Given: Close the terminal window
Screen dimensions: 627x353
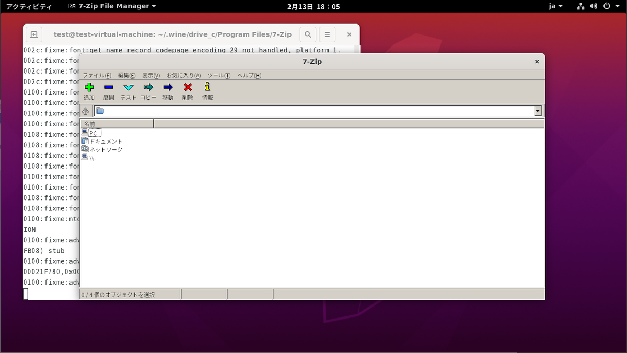Looking at the screenshot, I should click(349, 34).
